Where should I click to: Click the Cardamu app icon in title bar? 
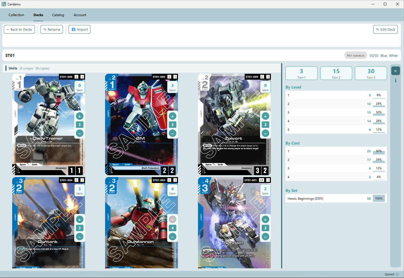4,4
